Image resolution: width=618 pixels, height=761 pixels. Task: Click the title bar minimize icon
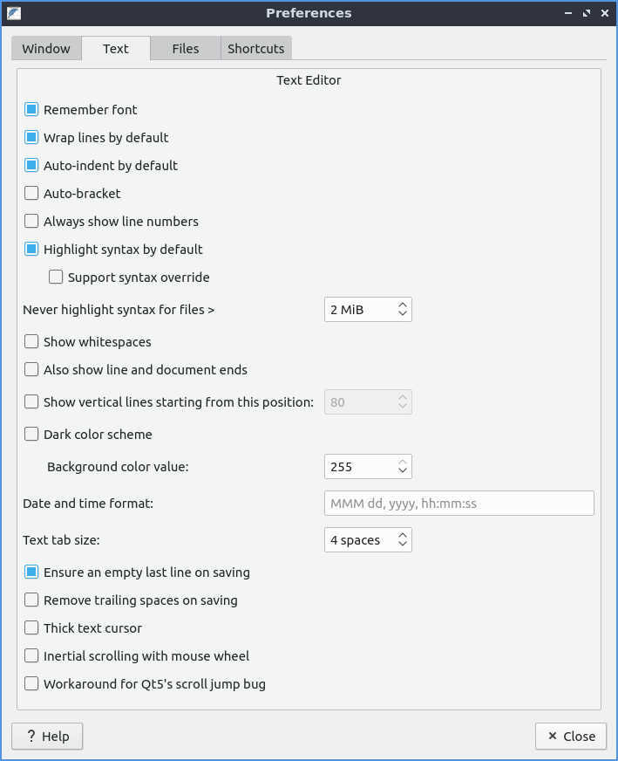pyautogui.click(x=569, y=13)
